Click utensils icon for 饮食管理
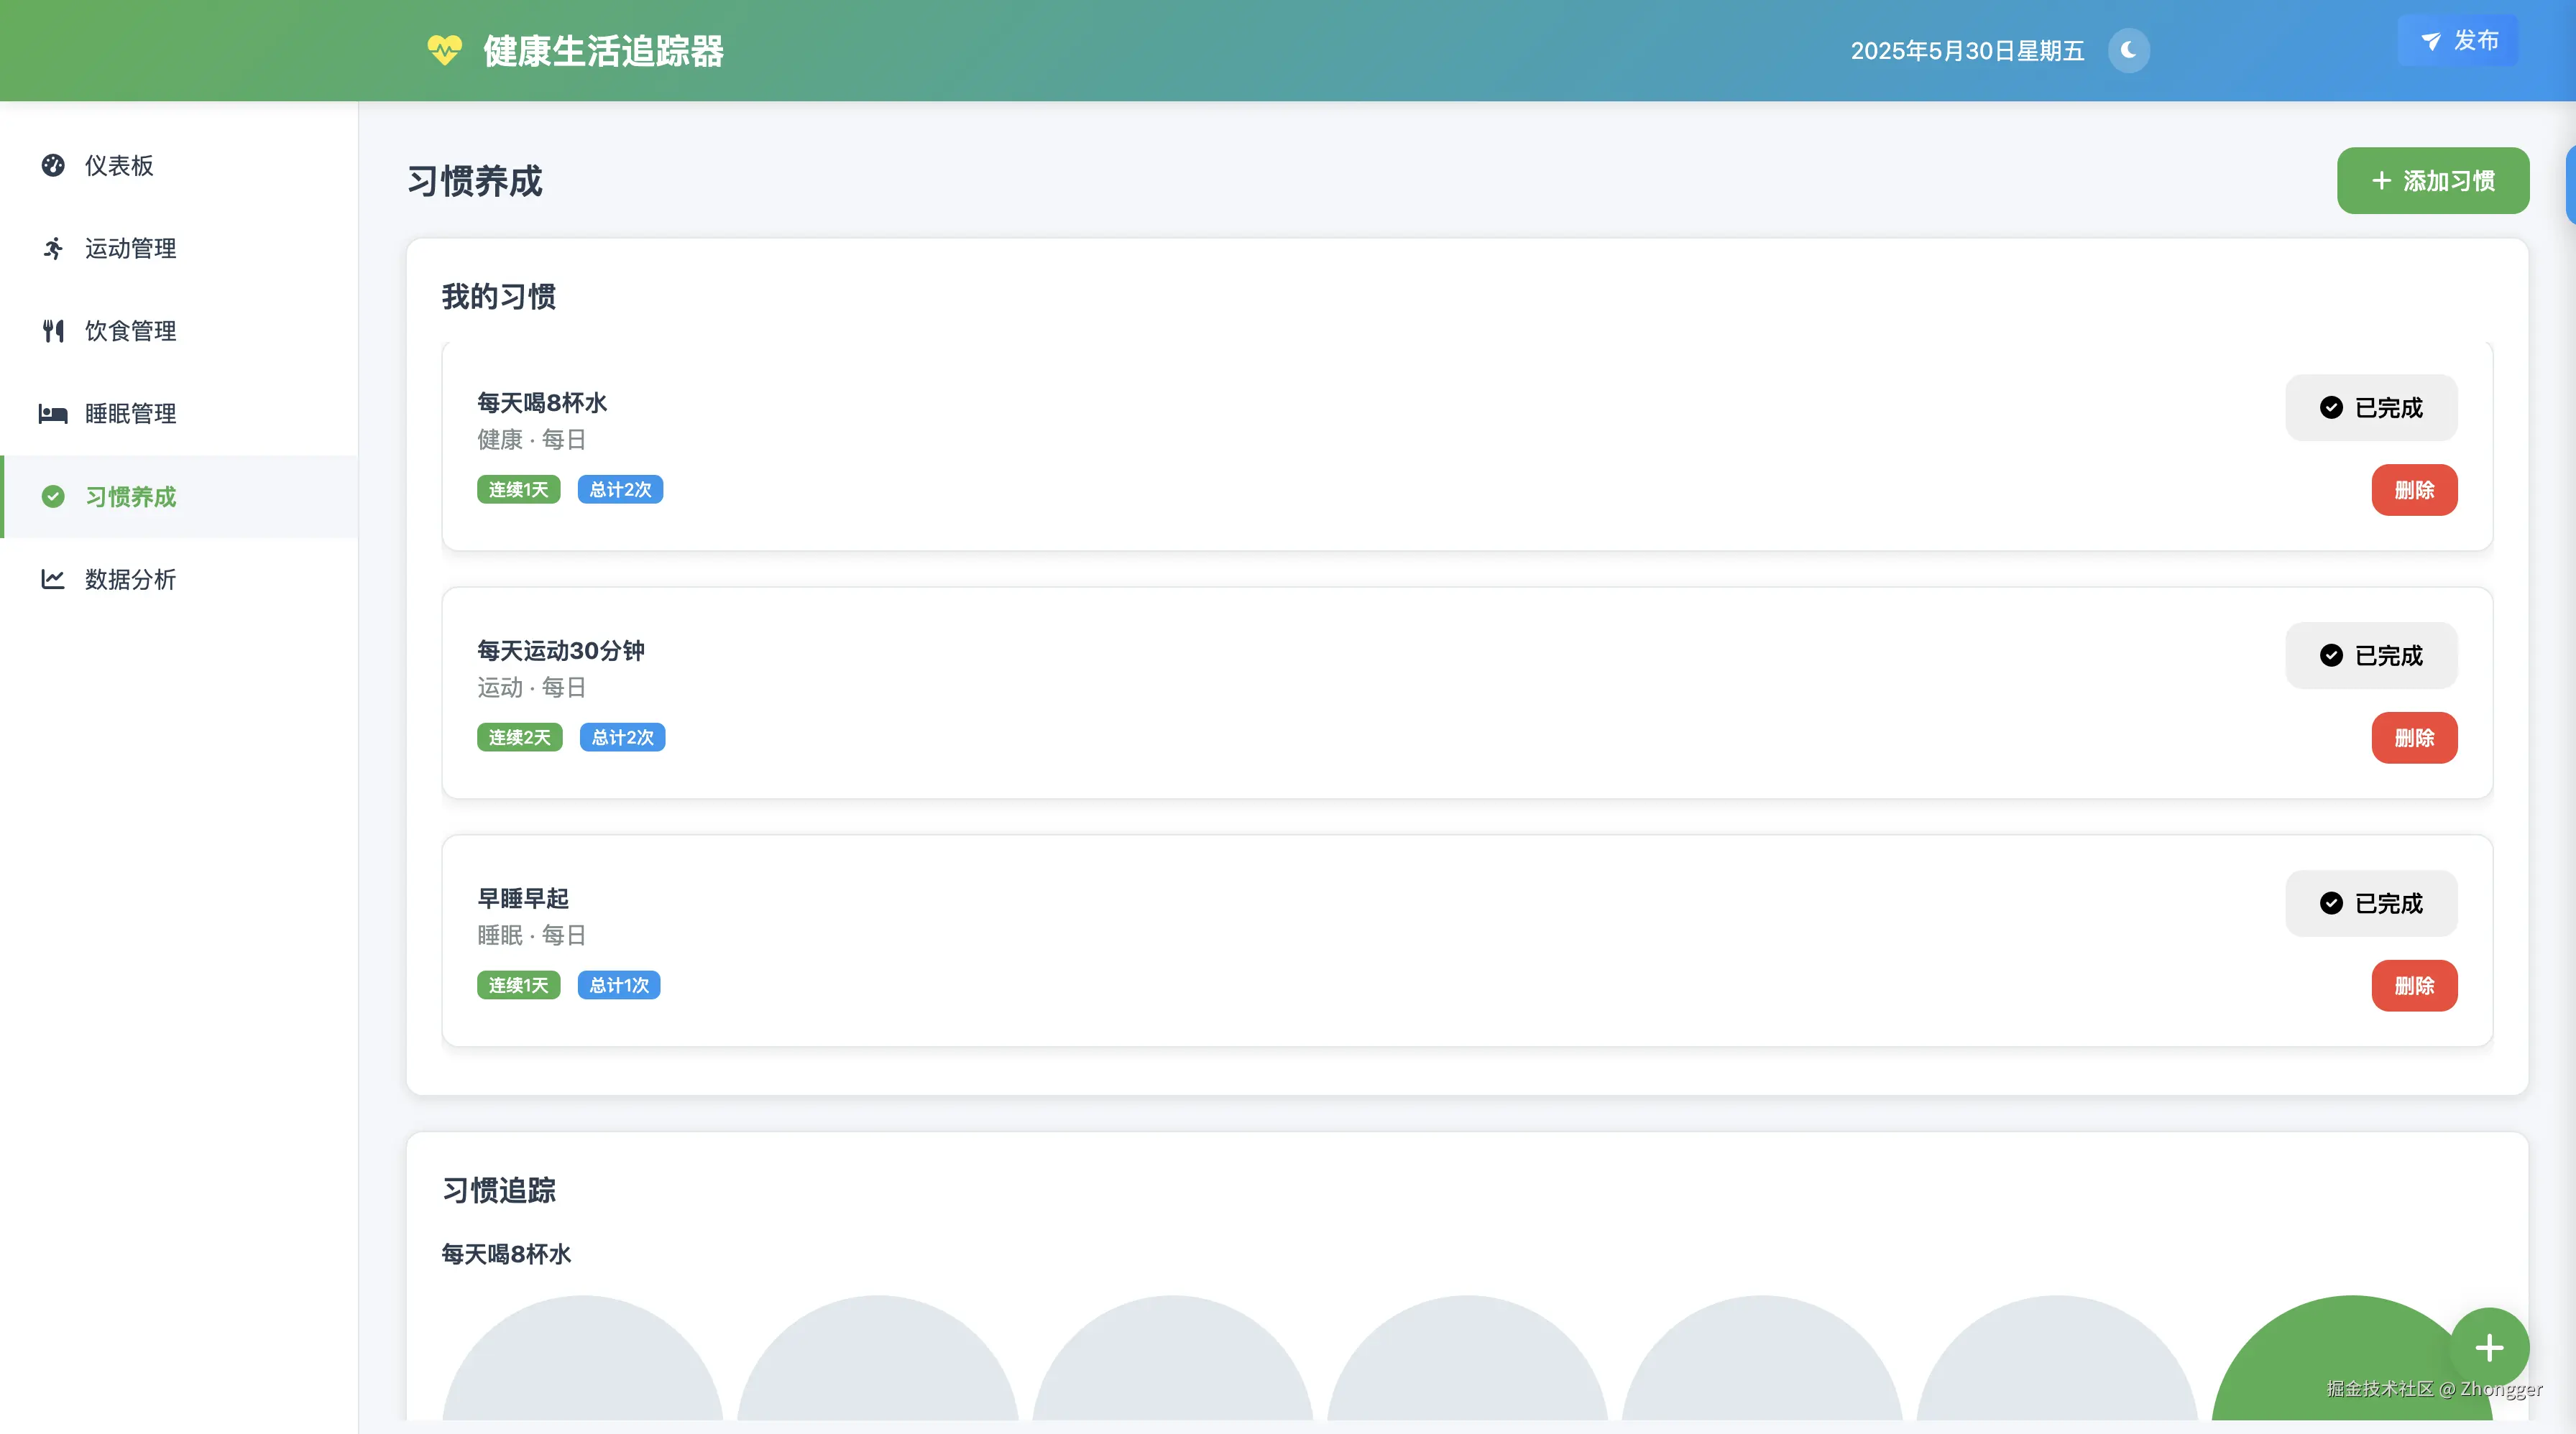 [53, 330]
